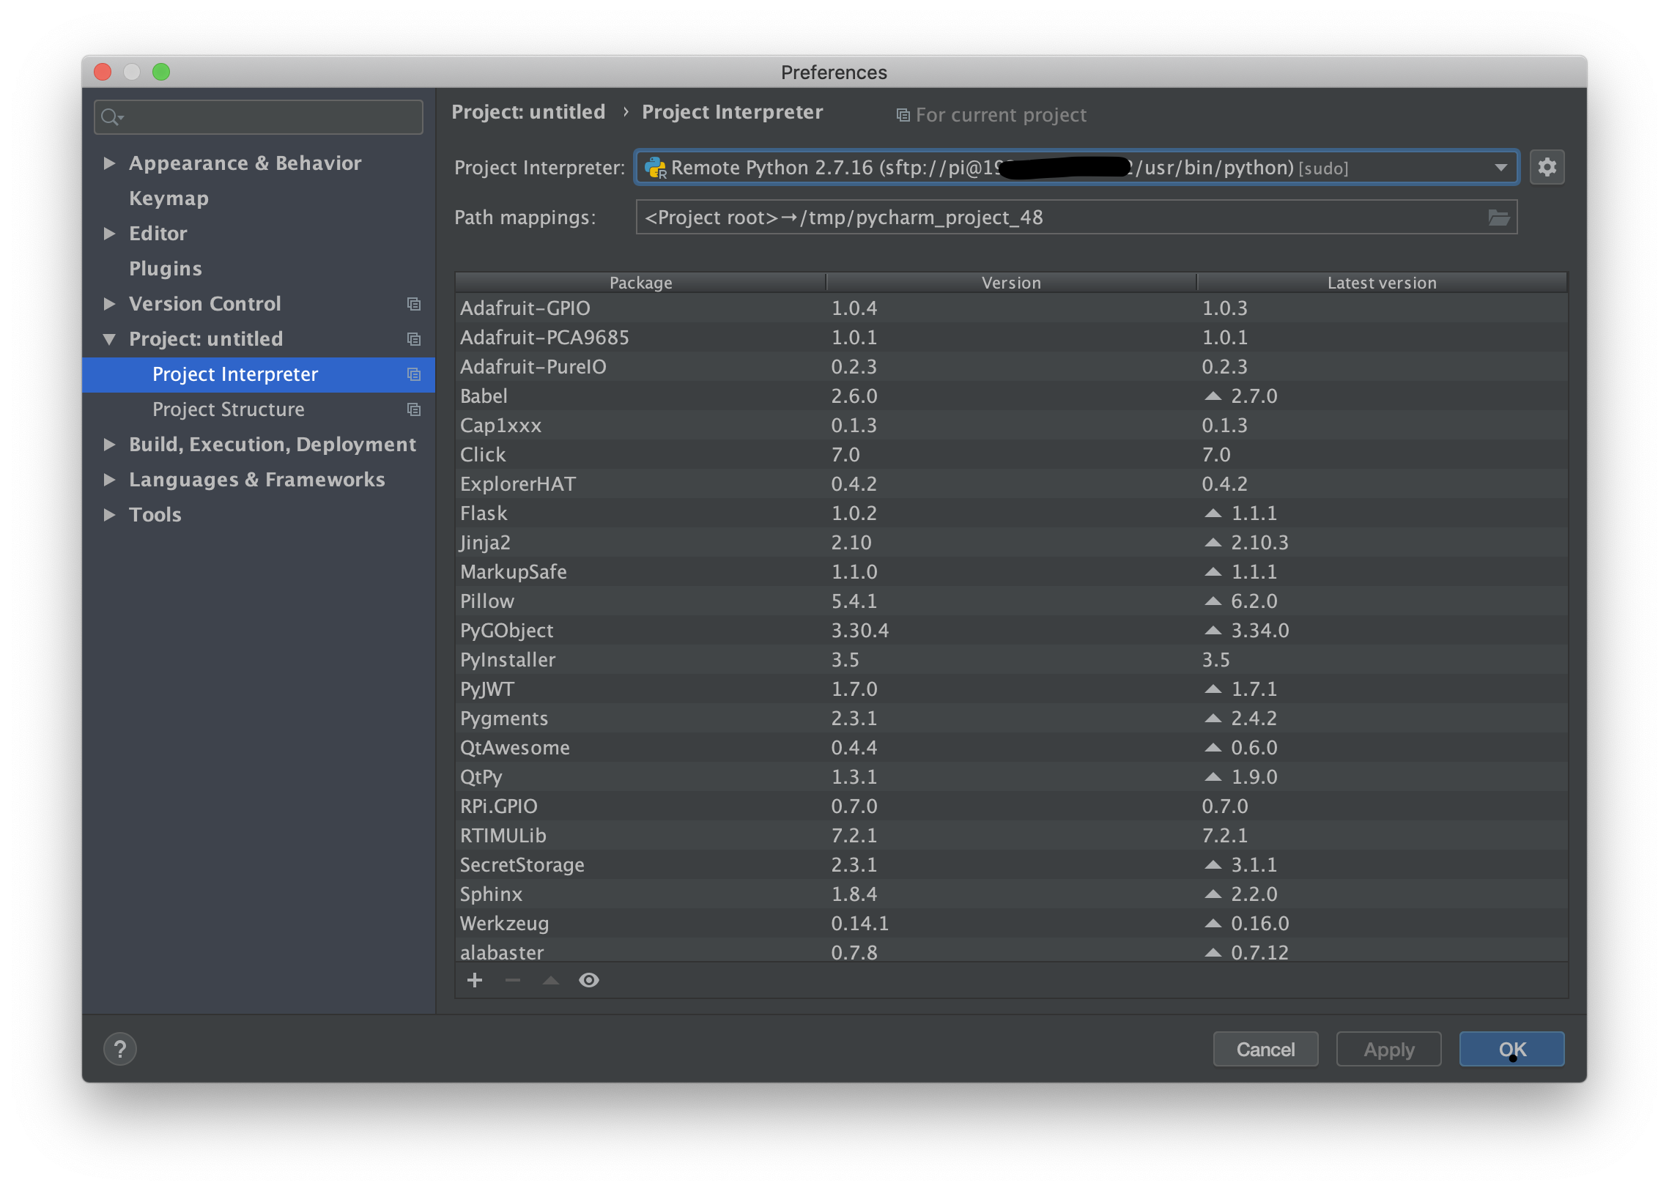Open Appearance & Behavior settings
The height and width of the screenshot is (1191, 1669).
245,163
